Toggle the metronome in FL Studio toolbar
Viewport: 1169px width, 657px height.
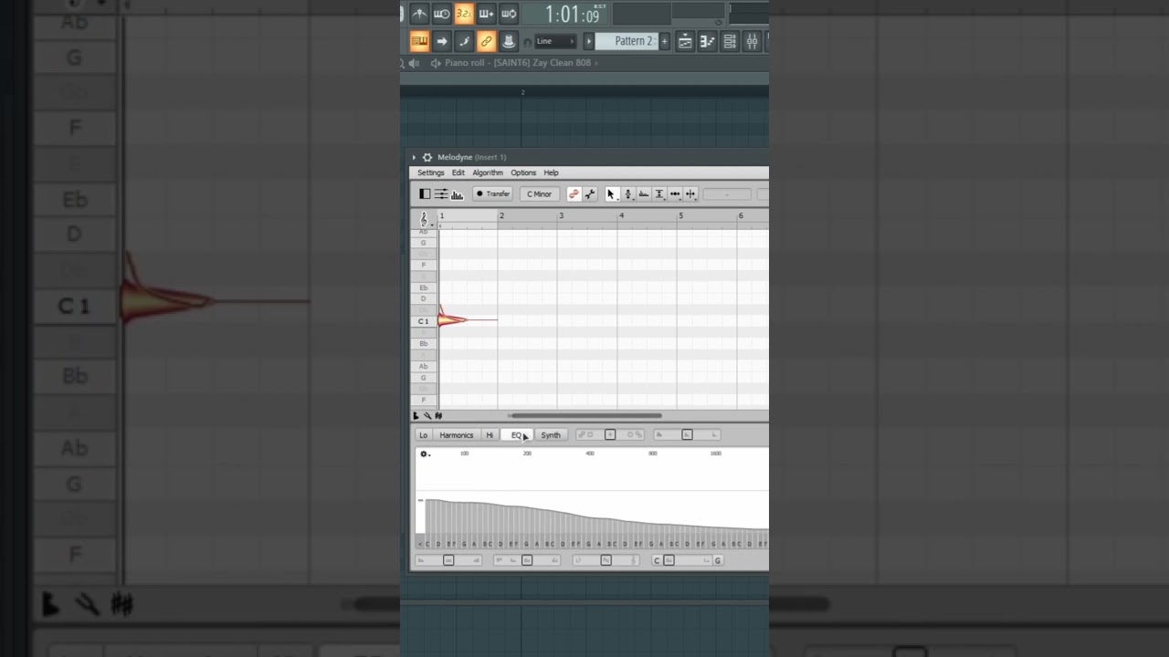point(419,13)
